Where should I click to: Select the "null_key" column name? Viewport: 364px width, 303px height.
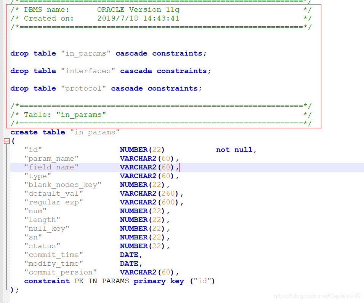click(47, 229)
